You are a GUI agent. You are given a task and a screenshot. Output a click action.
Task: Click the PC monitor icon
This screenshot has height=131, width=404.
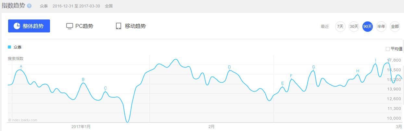pyautogui.click(x=69, y=26)
